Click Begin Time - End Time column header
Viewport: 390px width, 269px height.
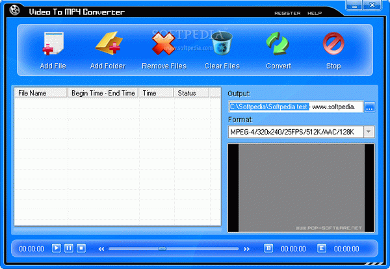[103, 93]
